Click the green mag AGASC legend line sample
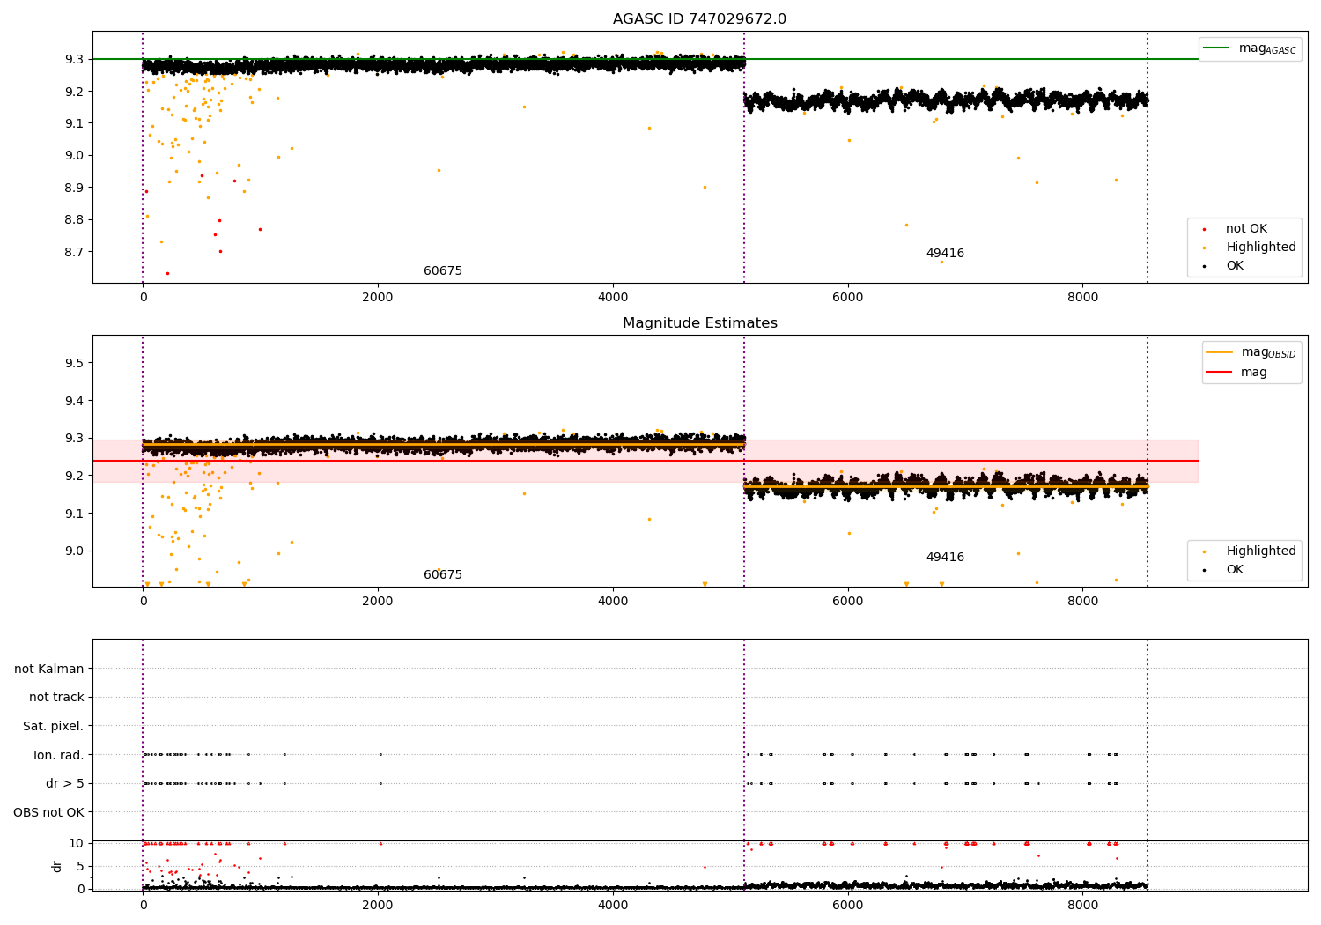This screenshot has width=1321, height=925. pyautogui.click(x=1217, y=48)
